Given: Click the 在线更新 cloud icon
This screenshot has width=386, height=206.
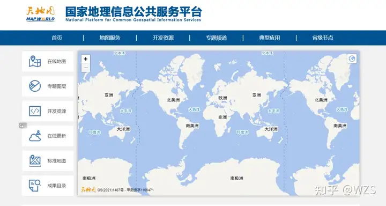Looking at the screenshot, I should point(35,136).
